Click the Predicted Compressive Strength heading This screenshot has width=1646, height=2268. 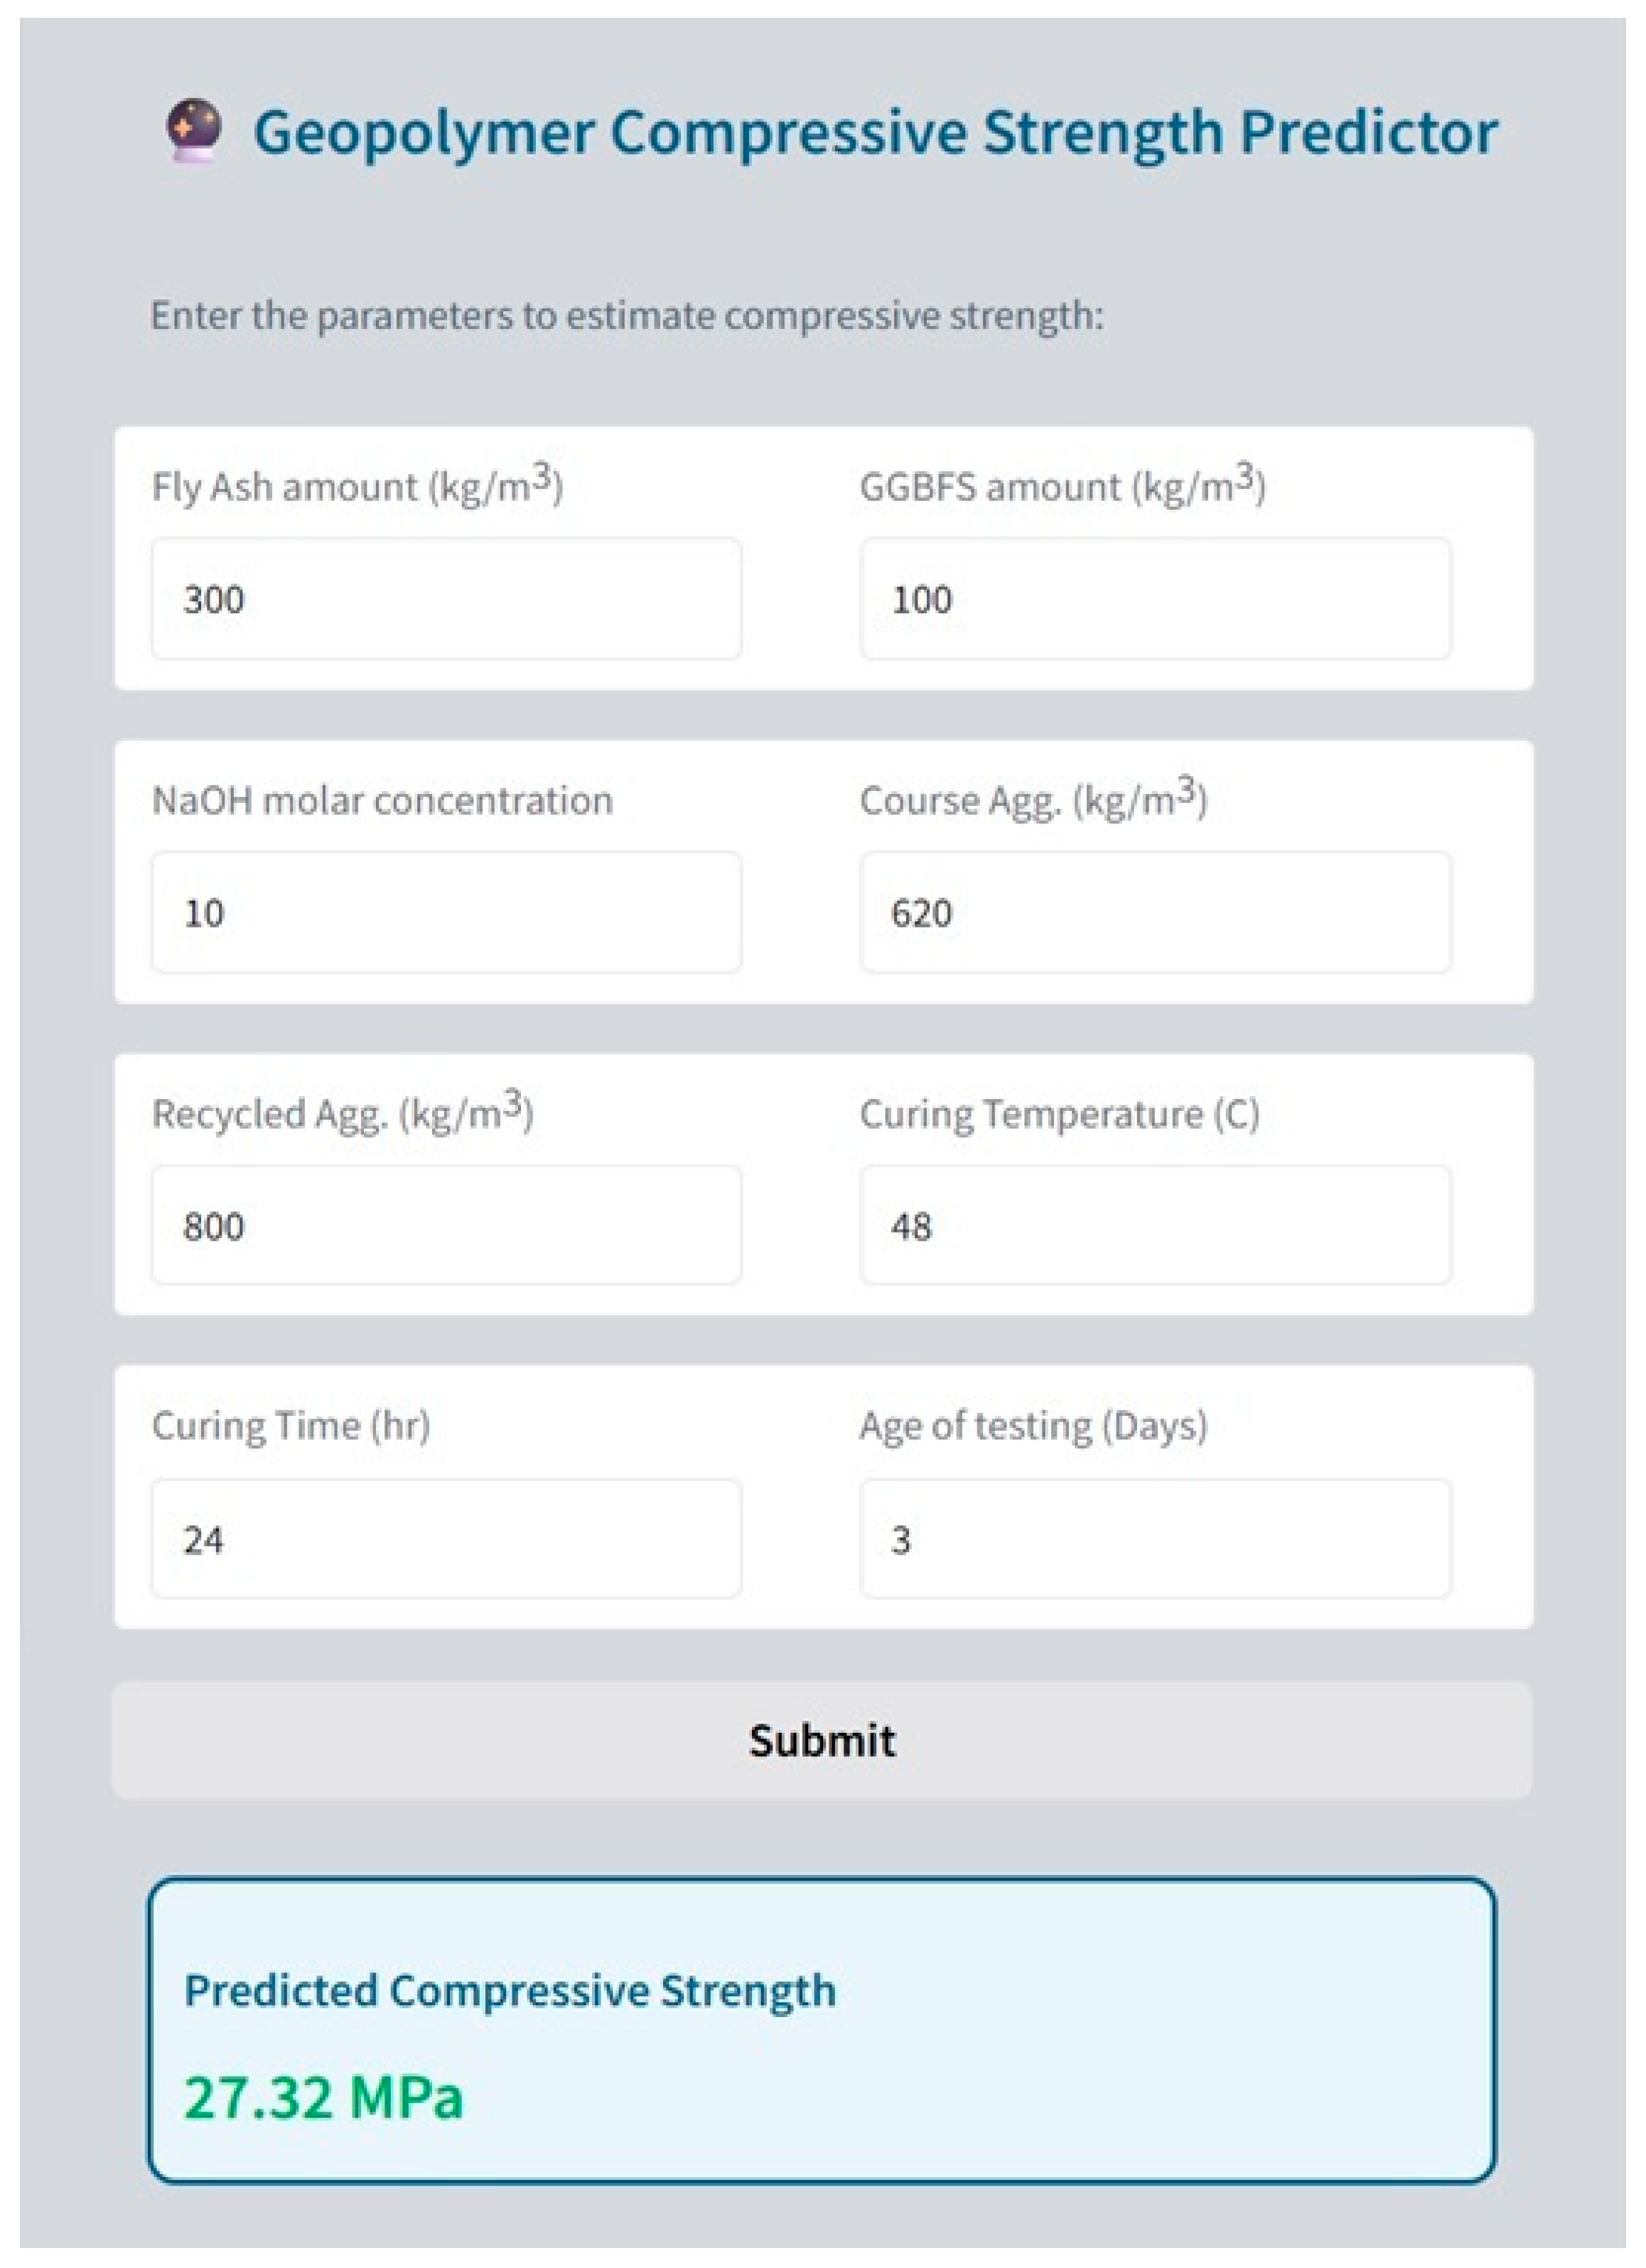tap(510, 1989)
